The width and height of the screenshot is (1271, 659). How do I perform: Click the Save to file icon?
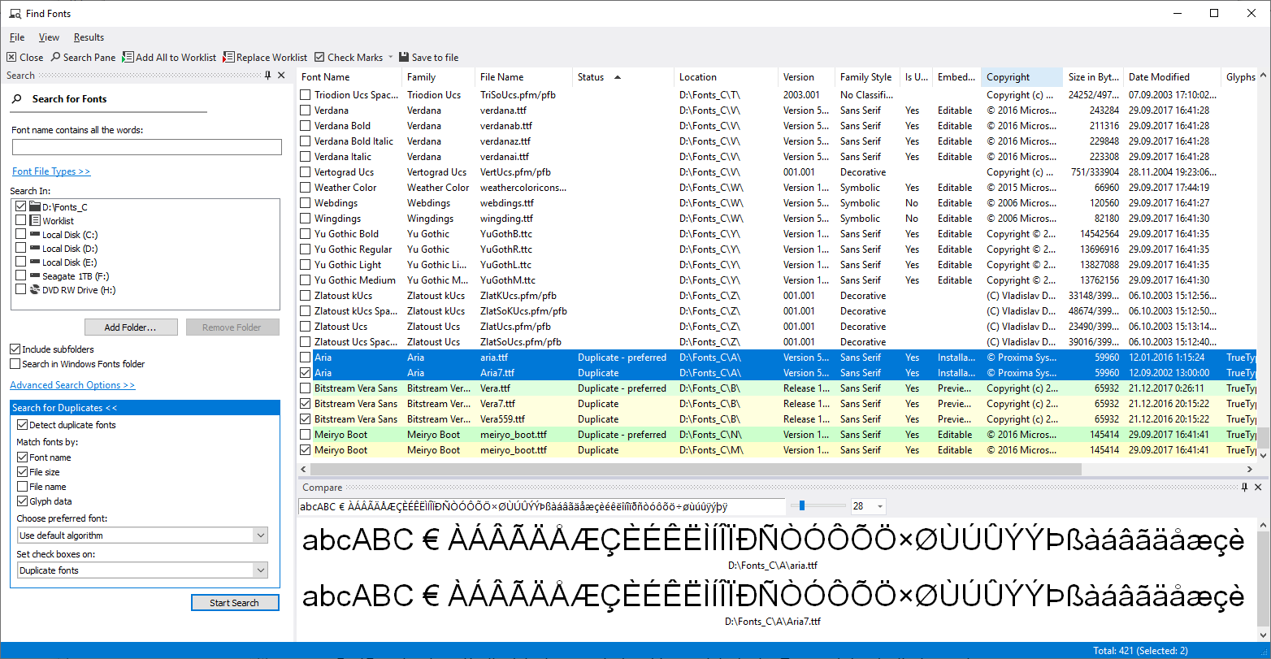tap(404, 58)
